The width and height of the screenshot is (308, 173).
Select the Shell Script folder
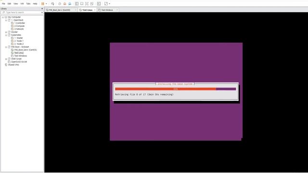point(16,59)
